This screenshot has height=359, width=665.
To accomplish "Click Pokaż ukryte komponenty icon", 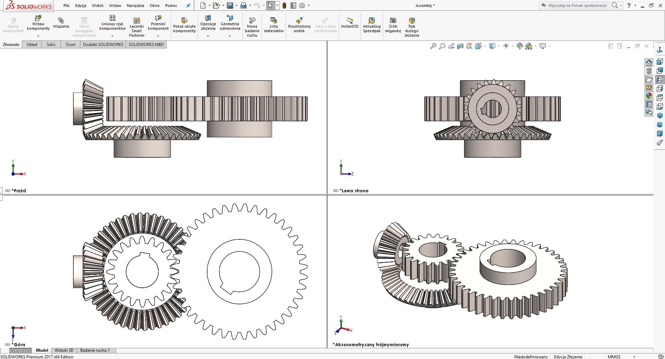I will pyautogui.click(x=184, y=20).
